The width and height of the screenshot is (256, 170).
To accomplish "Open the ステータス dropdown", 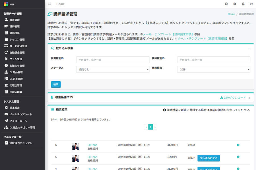I will [x=113, y=69].
